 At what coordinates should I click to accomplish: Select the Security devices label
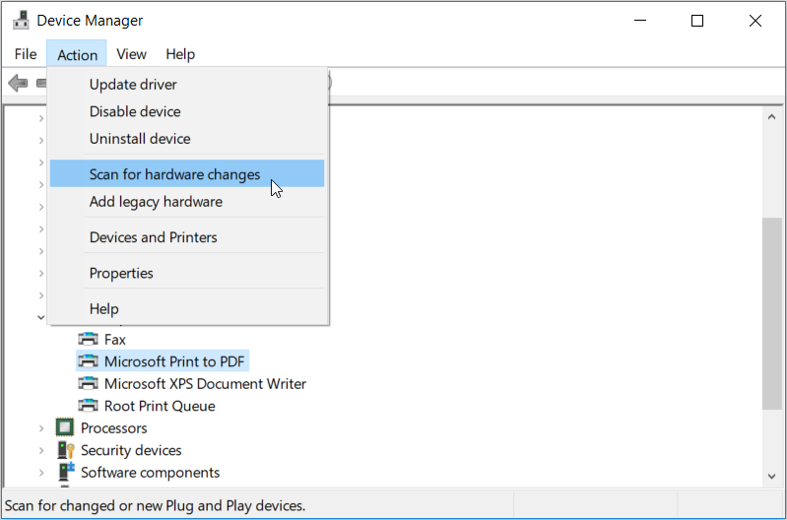click(131, 450)
